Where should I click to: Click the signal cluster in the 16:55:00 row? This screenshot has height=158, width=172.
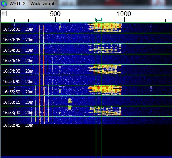[105, 27]
